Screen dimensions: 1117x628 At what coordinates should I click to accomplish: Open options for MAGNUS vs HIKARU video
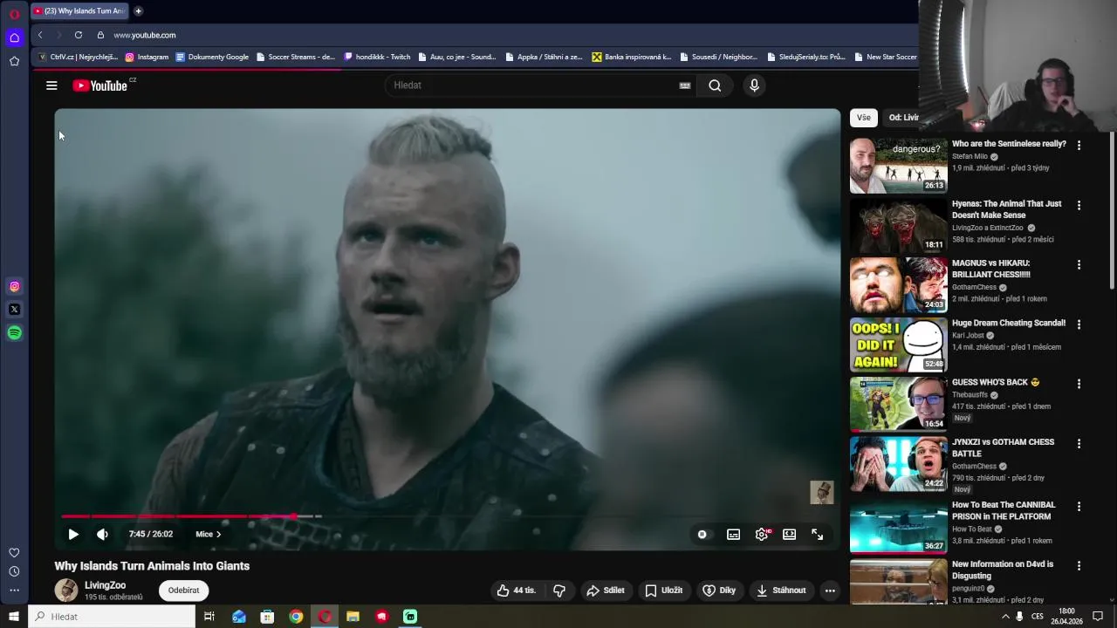tap(1079, 264)
